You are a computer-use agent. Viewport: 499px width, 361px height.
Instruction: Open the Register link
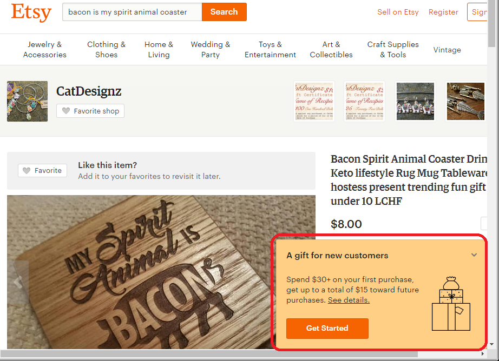[x=443, y=12]
